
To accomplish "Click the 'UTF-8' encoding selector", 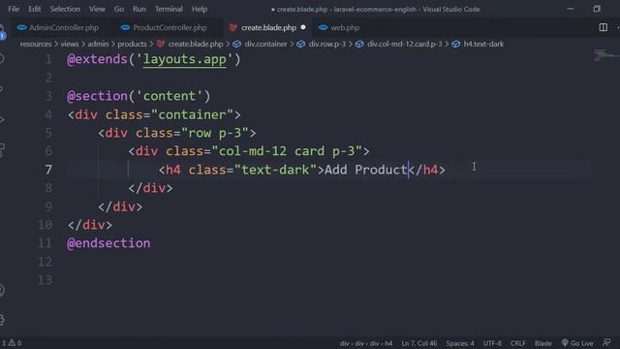I will pos(492,343).
